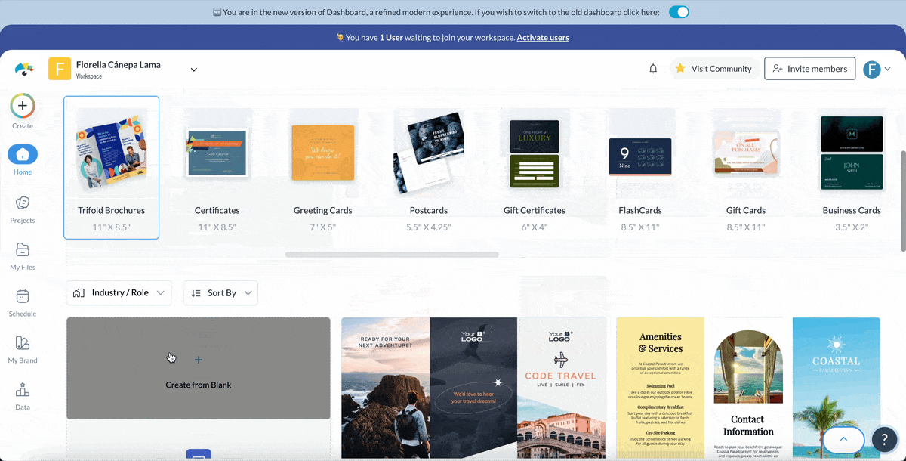
Task: Select the Trifold Brochures category
Action: point(112,167)
